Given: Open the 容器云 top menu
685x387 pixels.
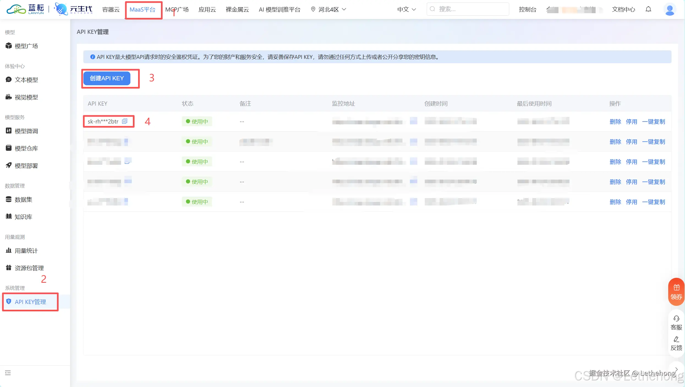Looking at the screenshot, I should 111,9.
